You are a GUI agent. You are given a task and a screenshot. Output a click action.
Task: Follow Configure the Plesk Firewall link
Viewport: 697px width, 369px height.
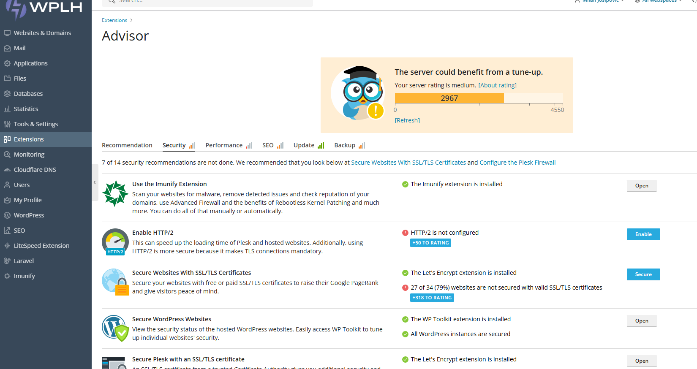click(517, 163)
